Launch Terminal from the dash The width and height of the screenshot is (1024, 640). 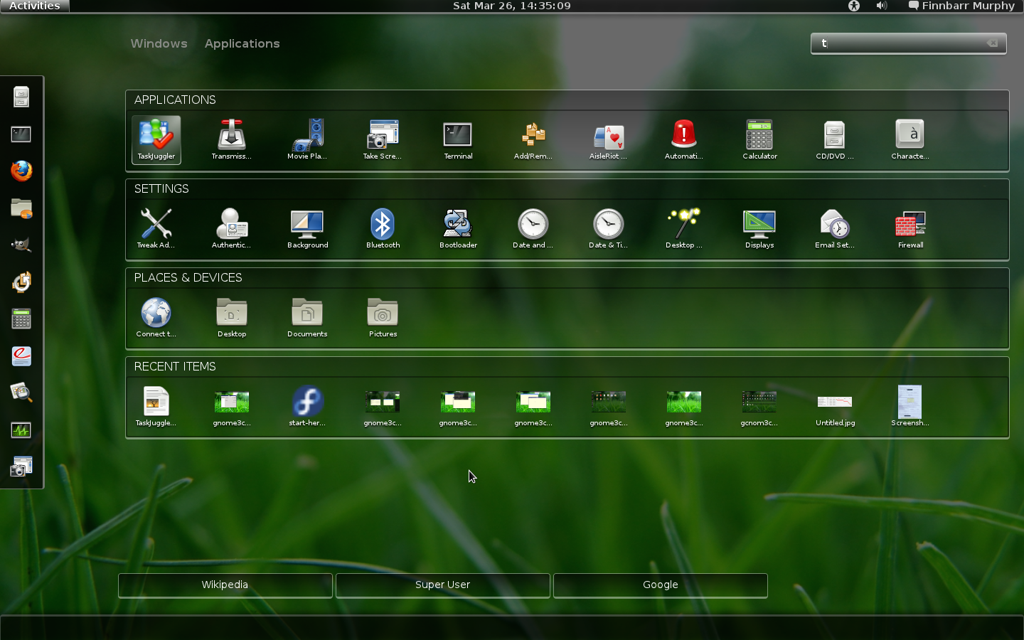(x=21, y=134)
